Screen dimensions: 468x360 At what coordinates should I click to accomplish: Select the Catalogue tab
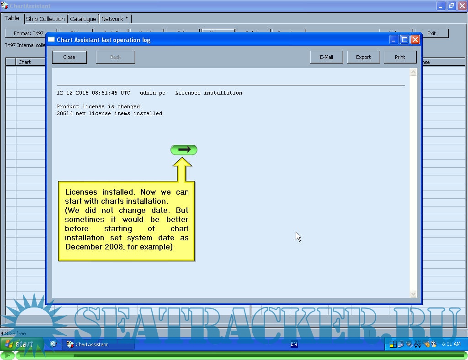[83, 19]
